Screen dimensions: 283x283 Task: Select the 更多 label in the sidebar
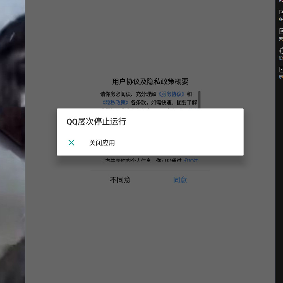tap(281, 77)
